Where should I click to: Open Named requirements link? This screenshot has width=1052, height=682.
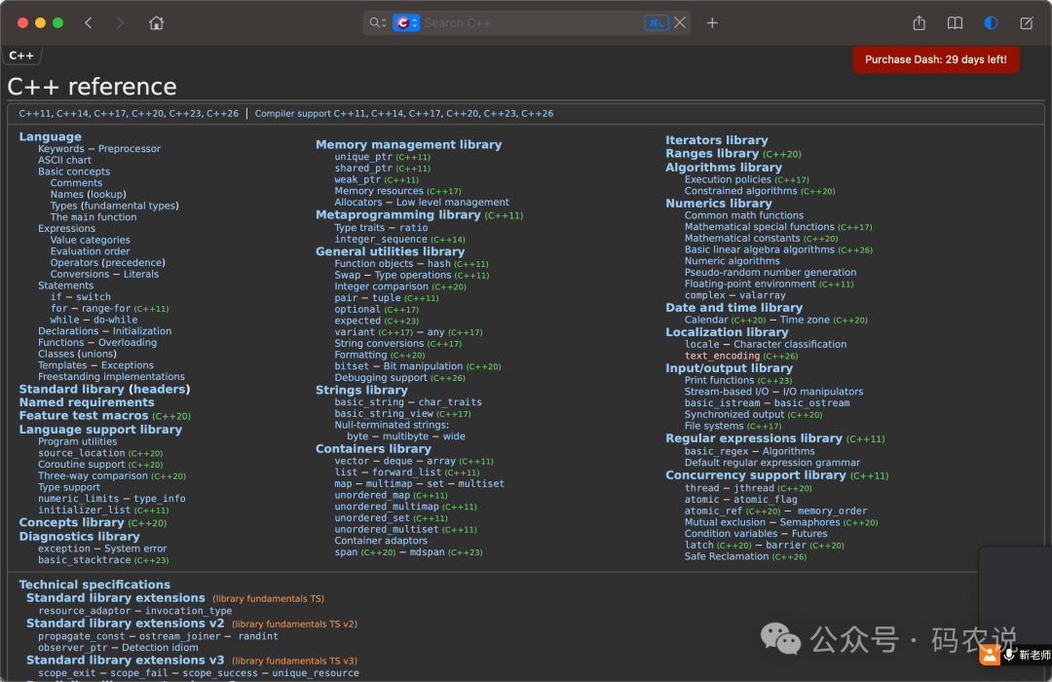[x=87, y=402]
